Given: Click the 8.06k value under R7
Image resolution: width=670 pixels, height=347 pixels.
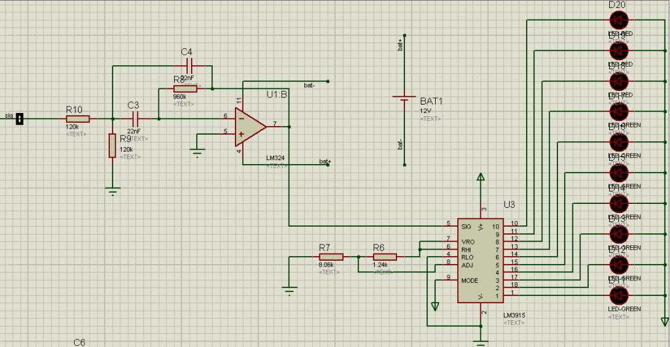Looking at the screenshot, I should 326,265.
